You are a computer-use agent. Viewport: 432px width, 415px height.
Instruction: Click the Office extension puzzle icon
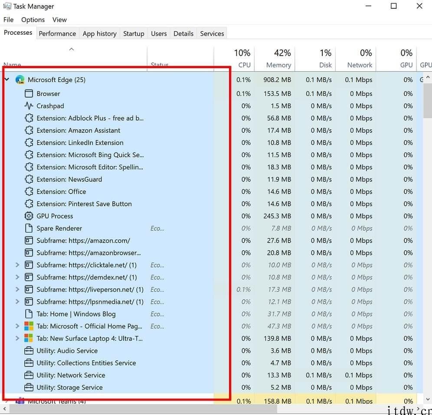coord(29,191)
